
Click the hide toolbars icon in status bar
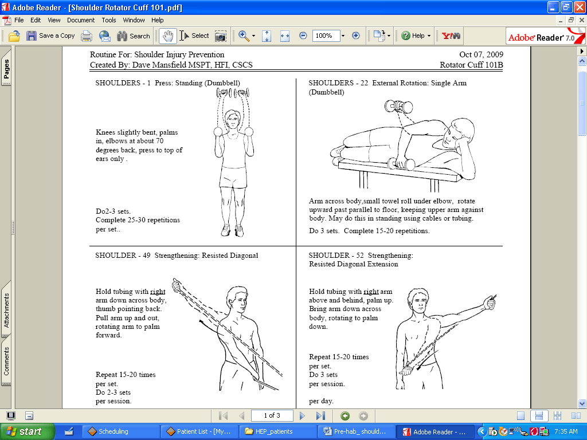point(29,416)
